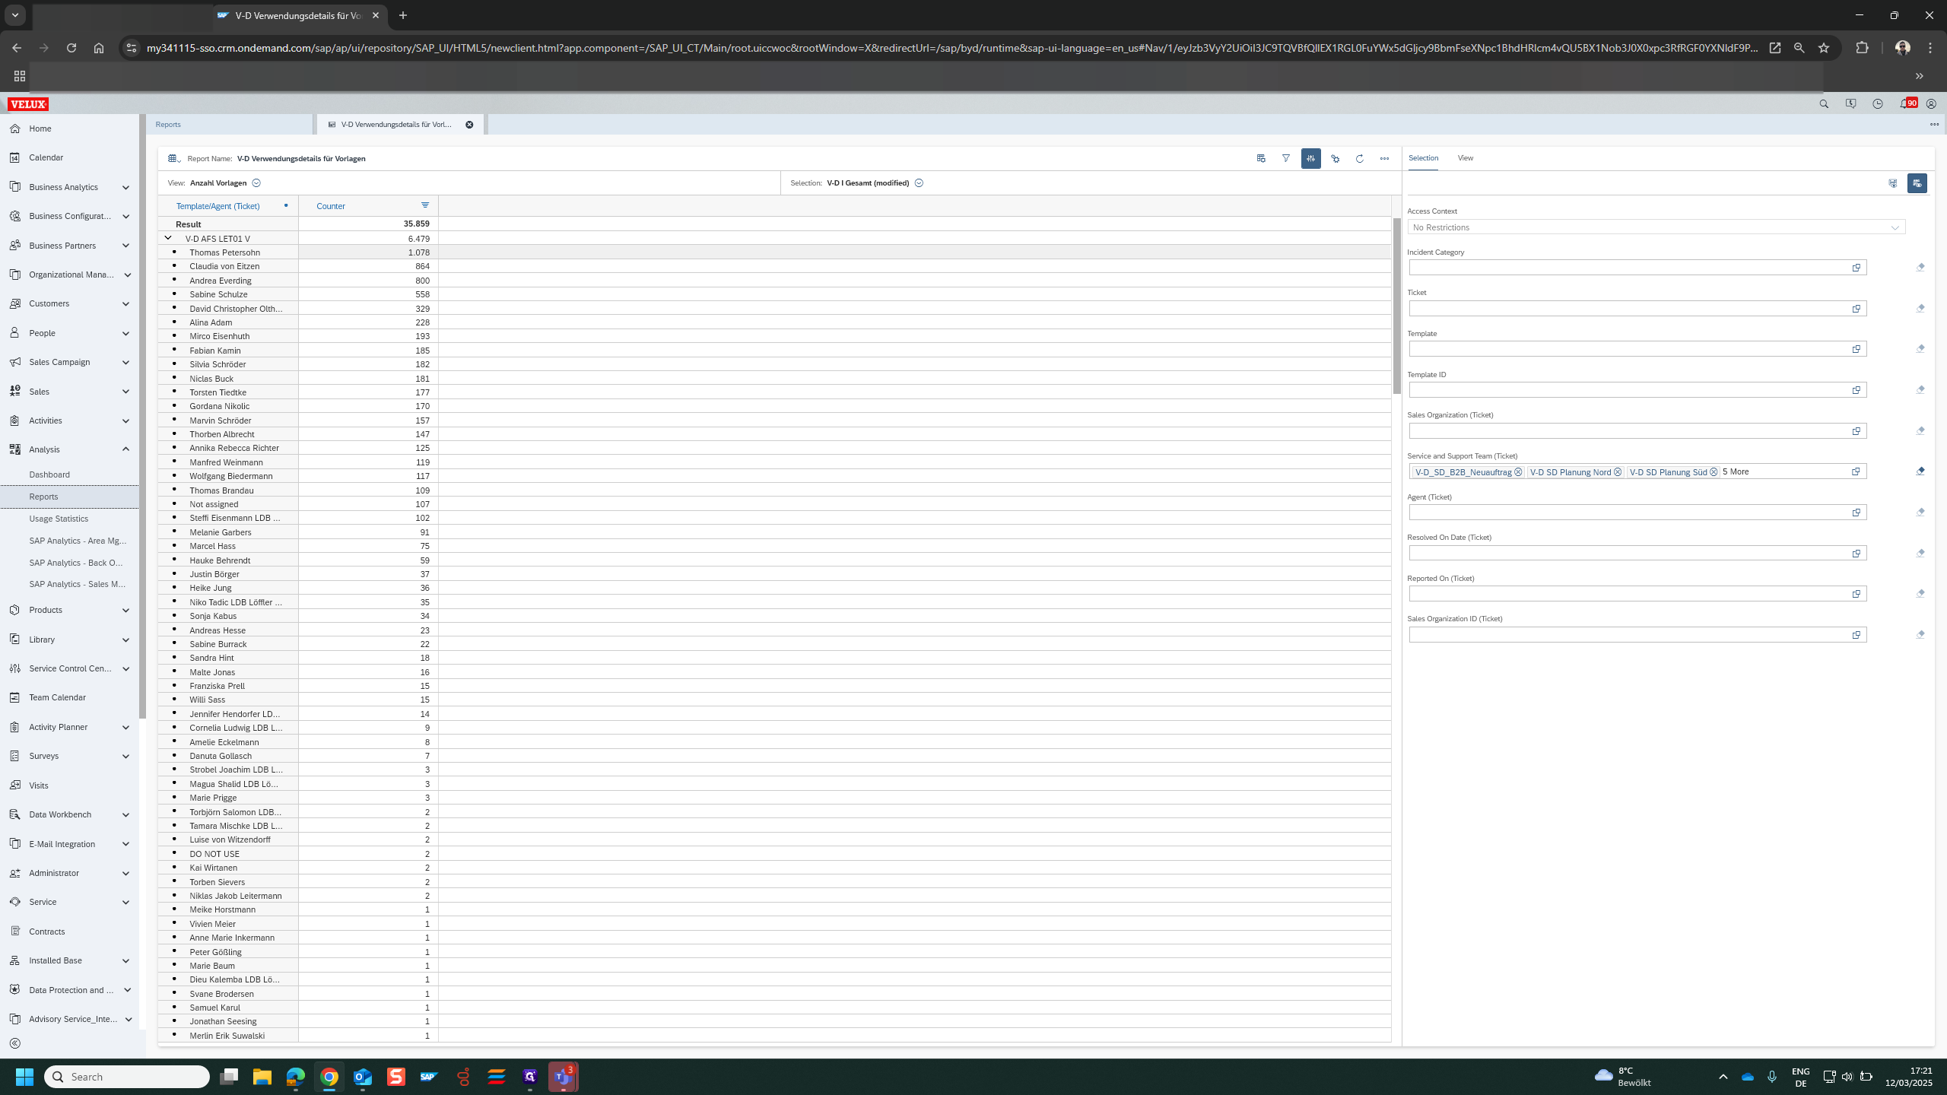Refresh the report with the reload icon
This screenshot has width=1947, height=1095.
1359,158
